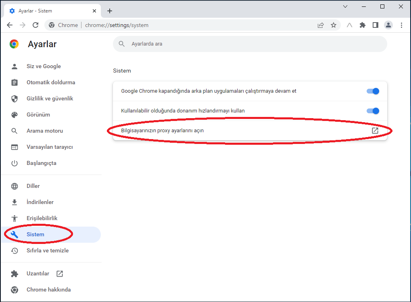Focus the Ayarlarda ara search field
The width and height of the screenshot is (411, 302).
(x=250, y=44)
